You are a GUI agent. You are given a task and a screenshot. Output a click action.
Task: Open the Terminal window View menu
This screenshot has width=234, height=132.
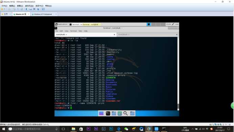(x=66, y=31)
